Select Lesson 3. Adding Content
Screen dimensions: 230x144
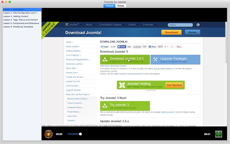point(22,16)
